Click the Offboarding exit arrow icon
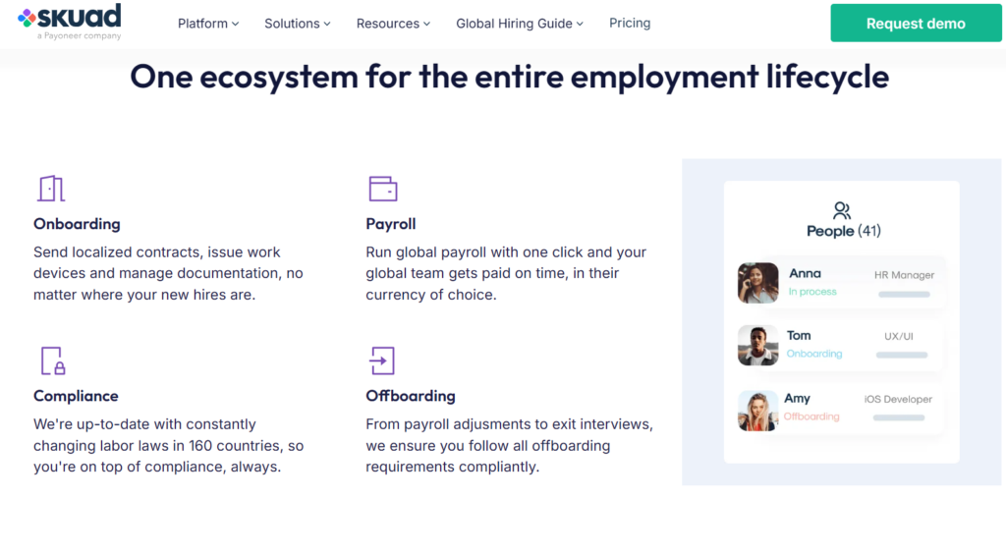This screenshot has height=556, width=1006. point(382,361)
